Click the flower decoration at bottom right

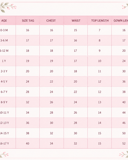(x=124, y=154)
